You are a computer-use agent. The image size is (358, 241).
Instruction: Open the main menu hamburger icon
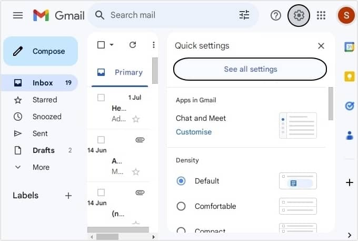pos(18,15)
